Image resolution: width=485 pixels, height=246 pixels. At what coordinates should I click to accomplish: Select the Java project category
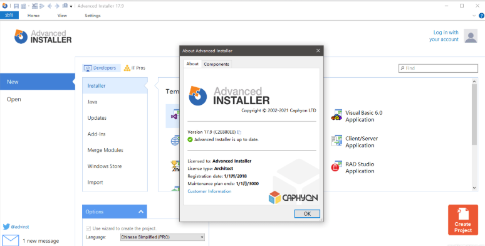pos(115,102)
